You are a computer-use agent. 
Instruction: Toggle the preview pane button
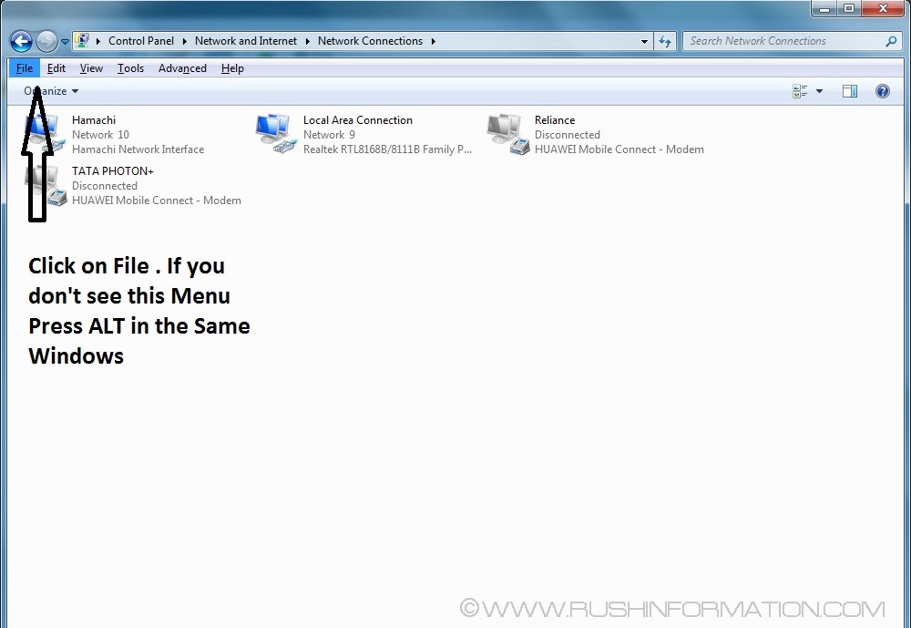coord(850,91)
